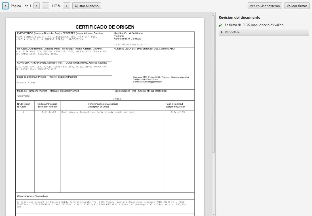This screenshot has width=312, height=216.
Task: Click the transport value MARITIMO
Action: (x=23, y=96)
